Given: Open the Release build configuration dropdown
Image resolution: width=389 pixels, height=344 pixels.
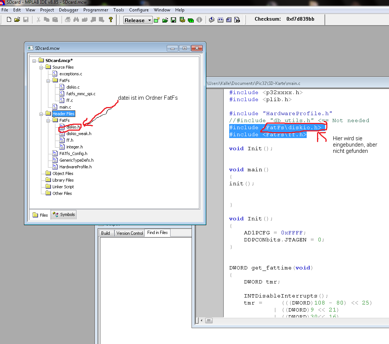Looking at the screenshot, I should (149, 20).
